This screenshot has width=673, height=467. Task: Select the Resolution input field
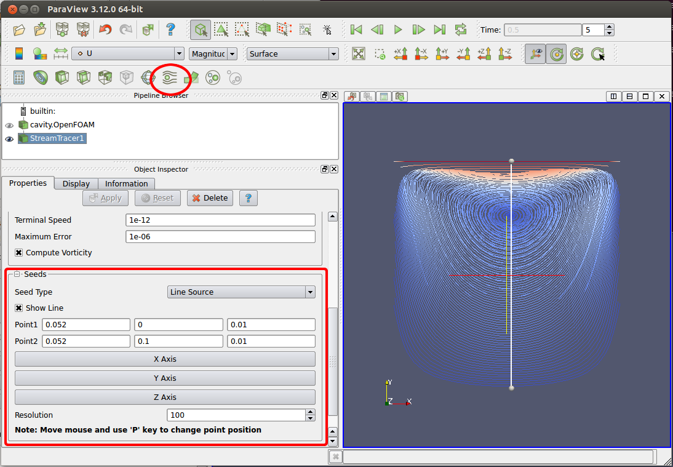234,415
